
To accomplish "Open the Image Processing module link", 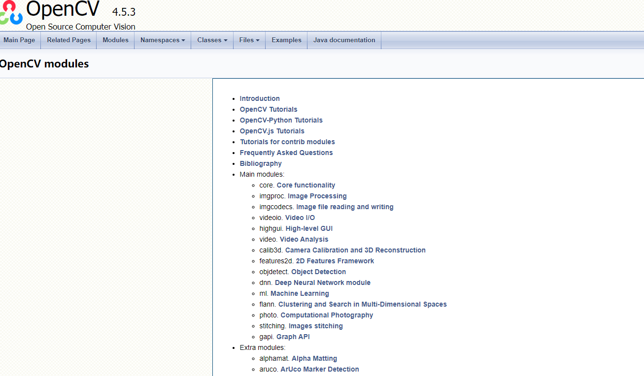I will [x=317, y=196].
